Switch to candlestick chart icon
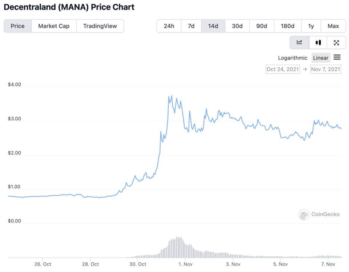 click(318, 42)
